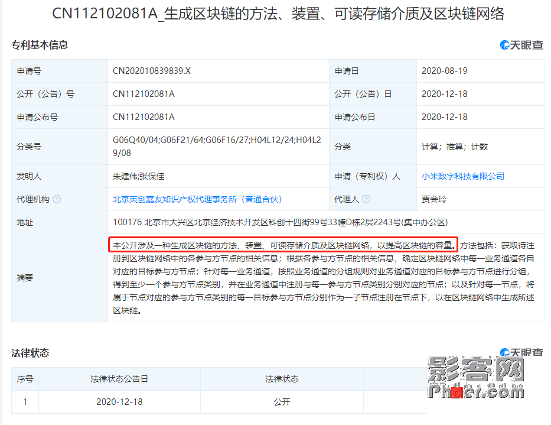Click the 法律状态公告日 column header
This screenshot has height=425, width=551.
coord(119,379)
